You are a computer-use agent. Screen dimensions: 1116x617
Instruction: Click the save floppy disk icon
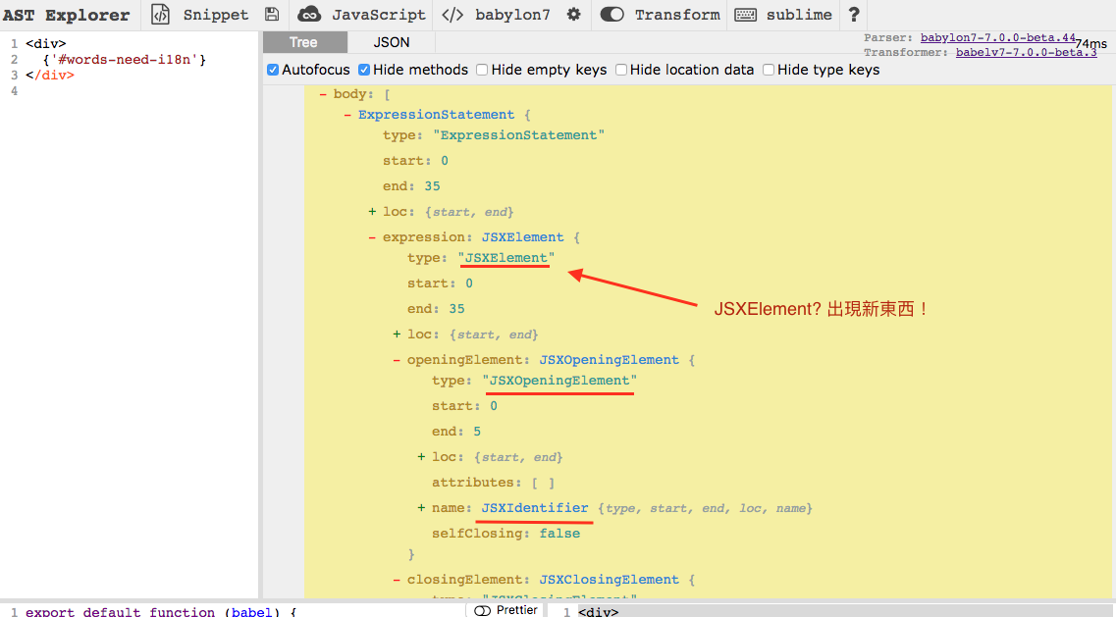tap(272, 15)
